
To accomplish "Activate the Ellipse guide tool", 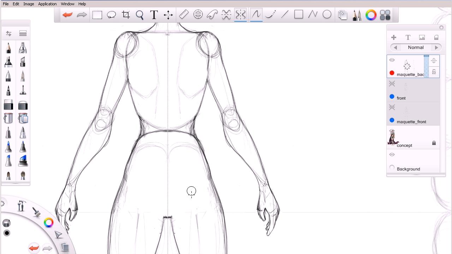I will click(x=198, y=15).
